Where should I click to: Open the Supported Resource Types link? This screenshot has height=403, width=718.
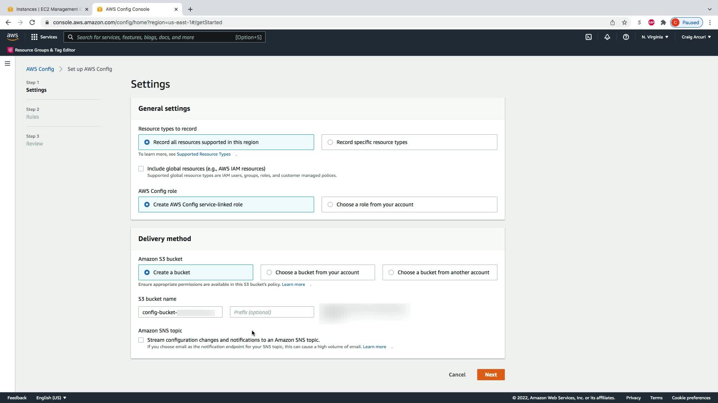[x=203, y=154]
